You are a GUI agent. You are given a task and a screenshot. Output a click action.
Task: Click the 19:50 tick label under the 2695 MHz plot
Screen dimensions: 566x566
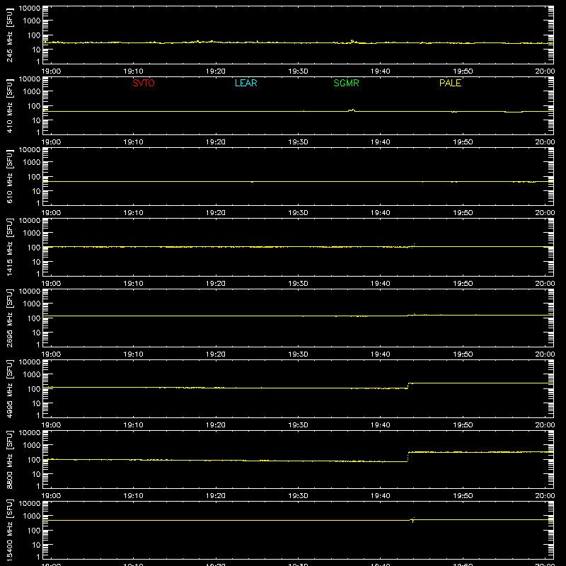coord(463,354)
